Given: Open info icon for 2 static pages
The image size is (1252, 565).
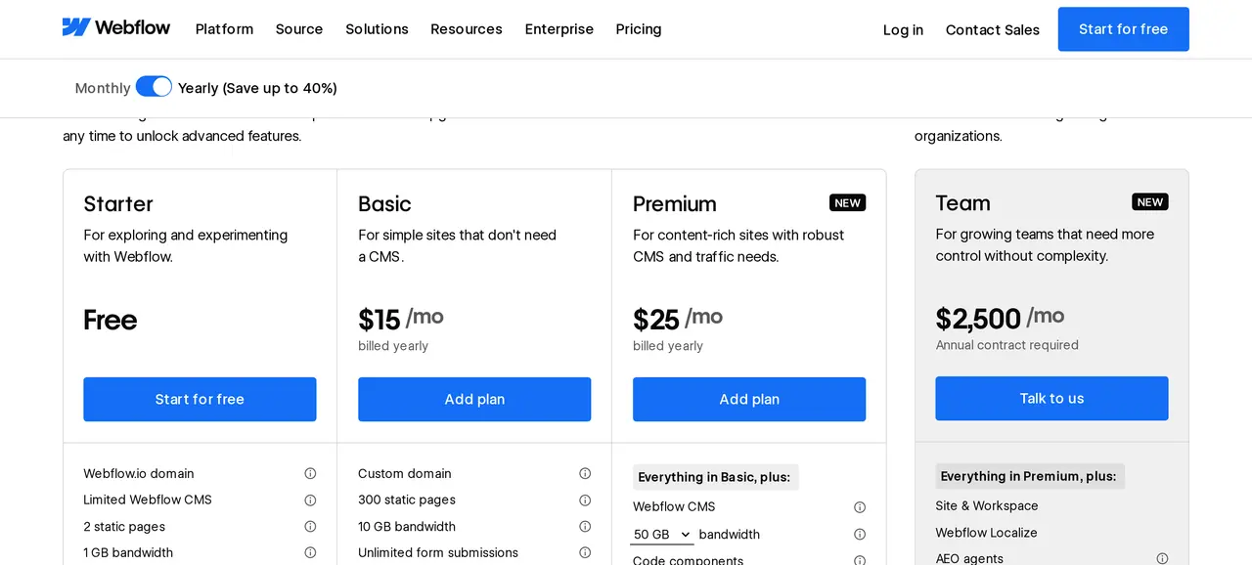Looking at the screenshot, I should 310,526.
